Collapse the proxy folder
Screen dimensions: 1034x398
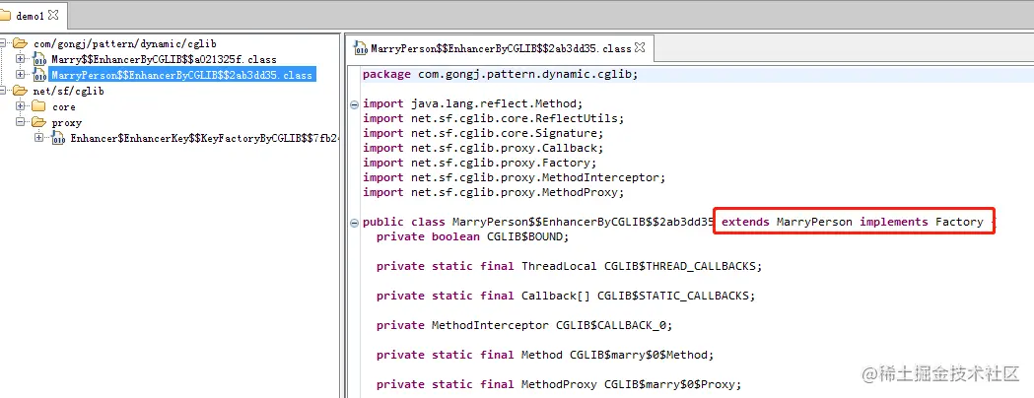click(21, 122)
